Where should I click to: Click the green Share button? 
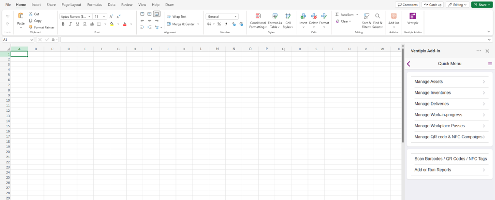[481, 4]
